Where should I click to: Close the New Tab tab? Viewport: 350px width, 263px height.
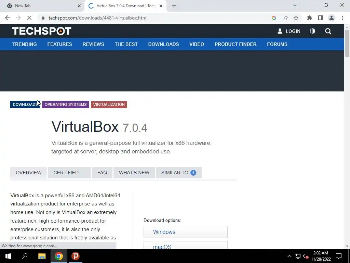[x=79, y=6]
